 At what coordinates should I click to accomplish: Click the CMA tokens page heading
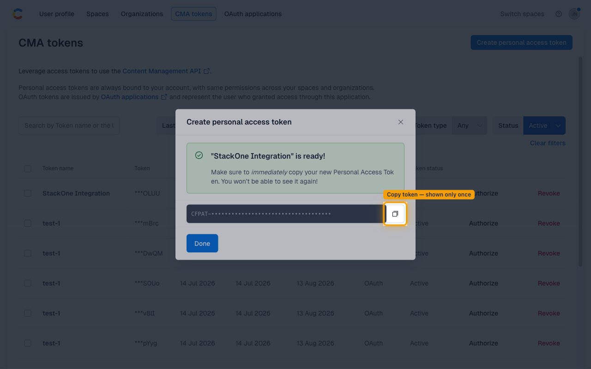pyautogui.click(x=51, y=43)
